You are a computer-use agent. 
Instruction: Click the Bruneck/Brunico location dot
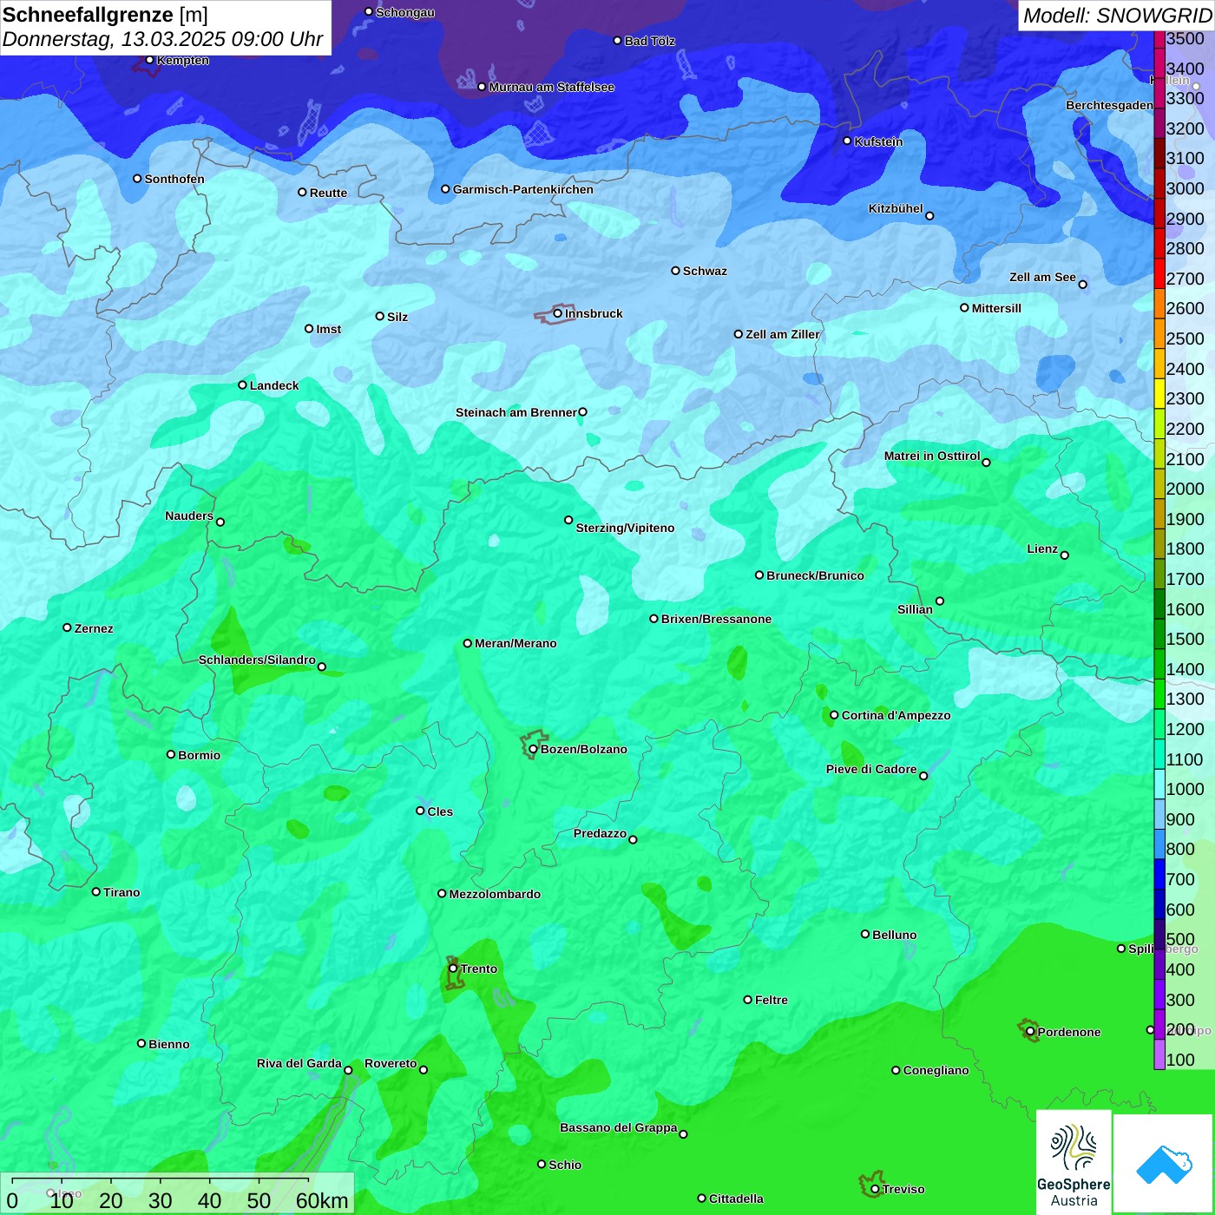(x=759, y=575)
